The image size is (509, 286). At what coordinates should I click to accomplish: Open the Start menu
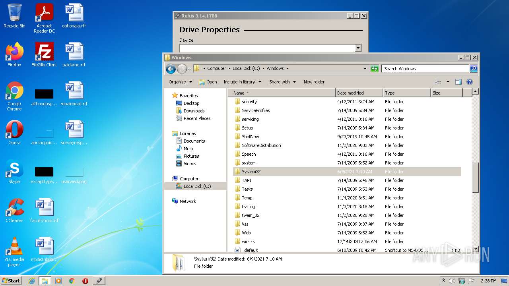coord(11,281)
